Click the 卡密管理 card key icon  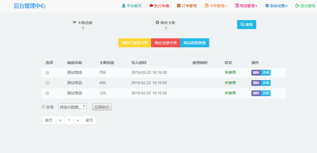pyautogui.click(x=207, y=6)
